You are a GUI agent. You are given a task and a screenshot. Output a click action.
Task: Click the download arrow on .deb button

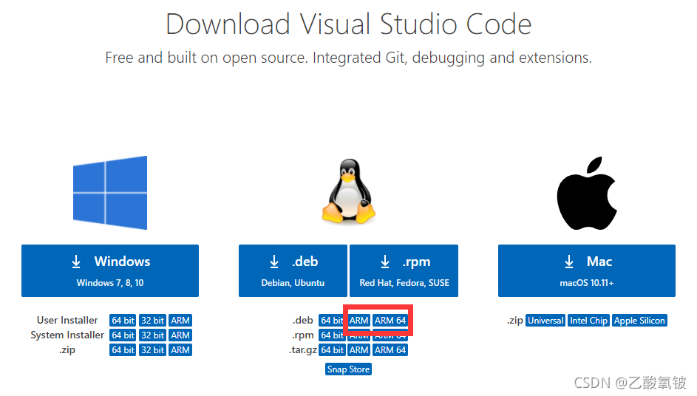tap(274, 262)
